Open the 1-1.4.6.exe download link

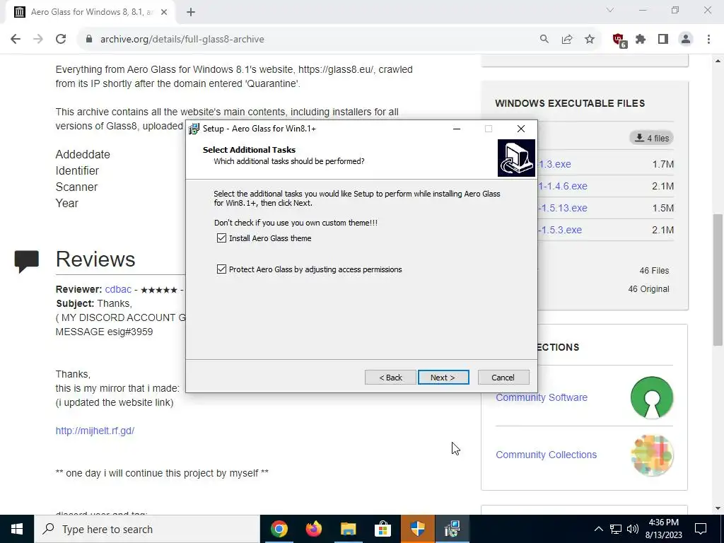(562, 186)
